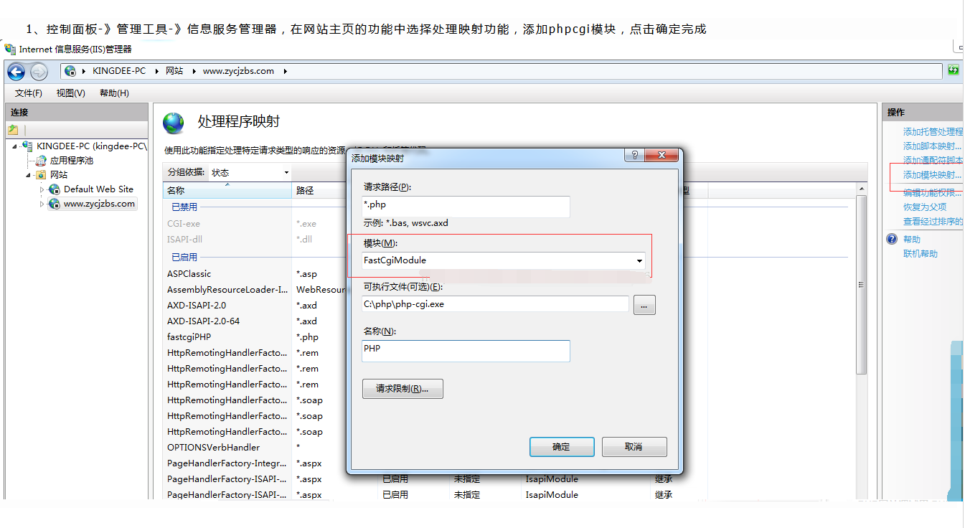The image size is (965, 528).
Task: Go back using the Back arrow button
Action: tap(16, 71)
